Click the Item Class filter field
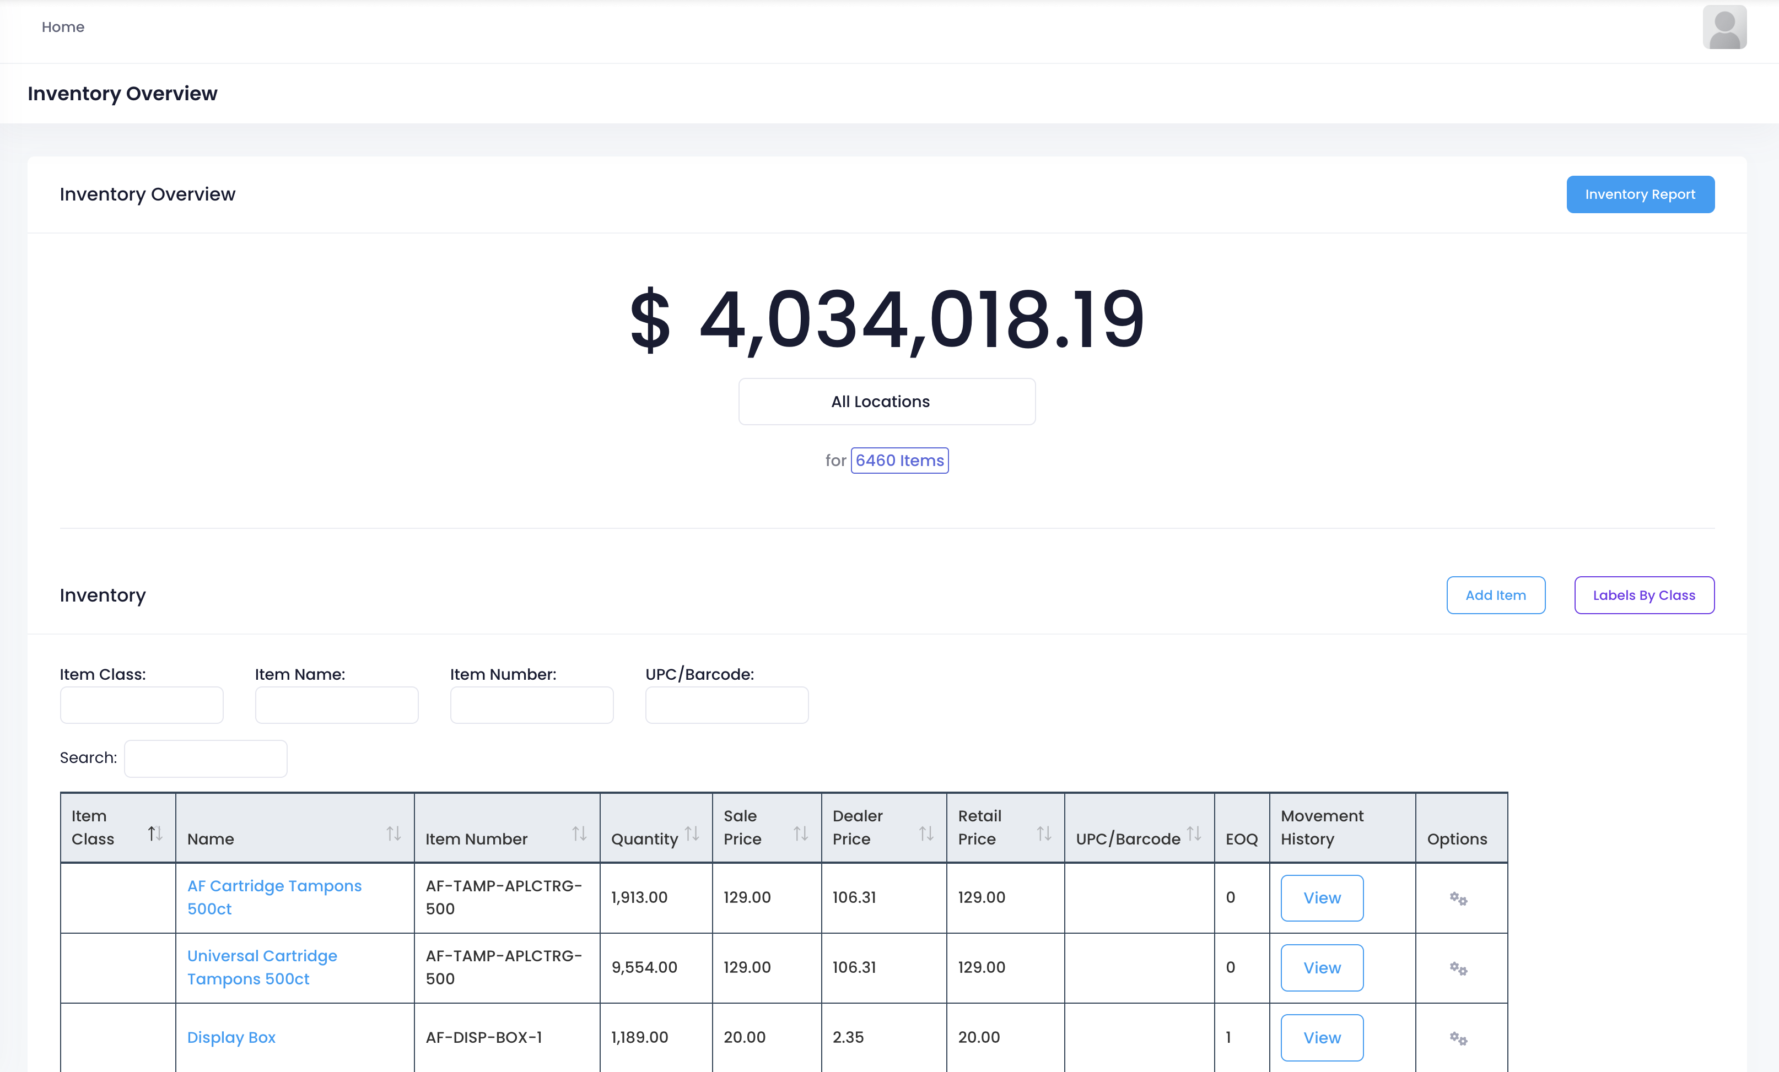The height and width of the screenshot is (1072, 1779). (x=142, y=705)
